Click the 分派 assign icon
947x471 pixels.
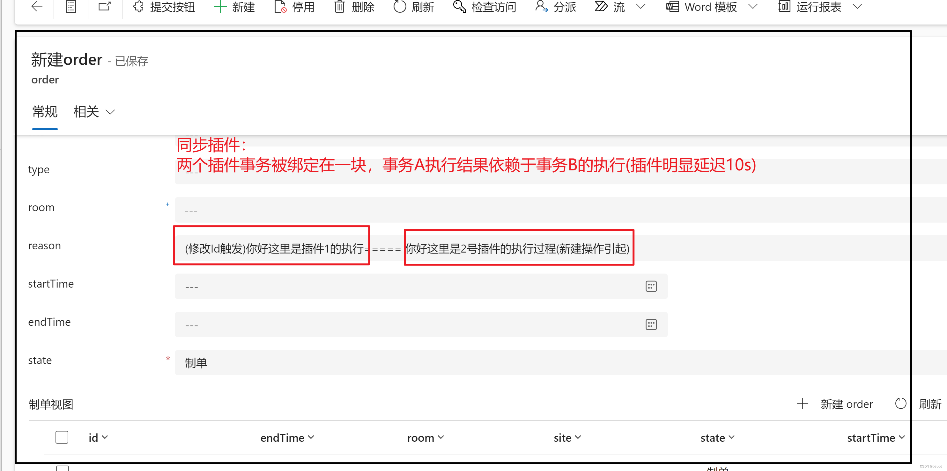(x=542, y=6)
